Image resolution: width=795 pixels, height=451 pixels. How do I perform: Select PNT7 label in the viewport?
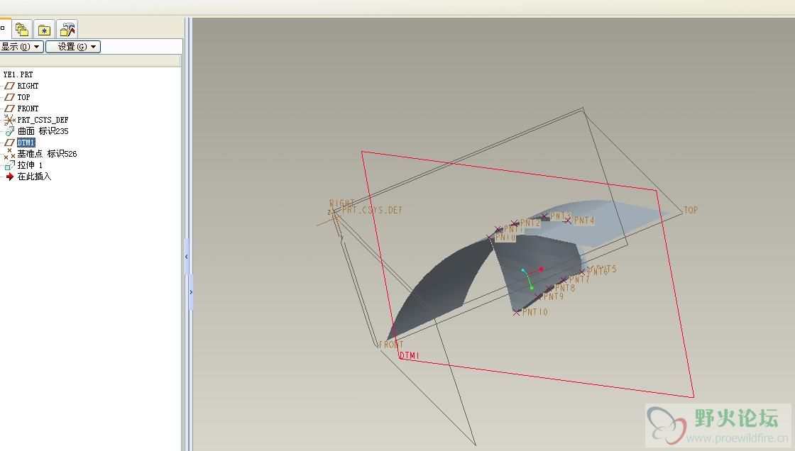[579, 279]
